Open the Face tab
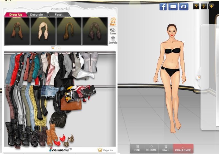Image resolution: width=219 pixels, height=154 pixels. (x=58, y=15)
